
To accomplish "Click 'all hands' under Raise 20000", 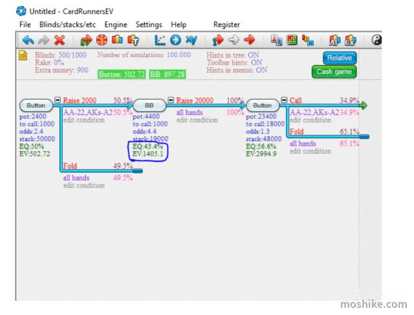I will 190,112.
